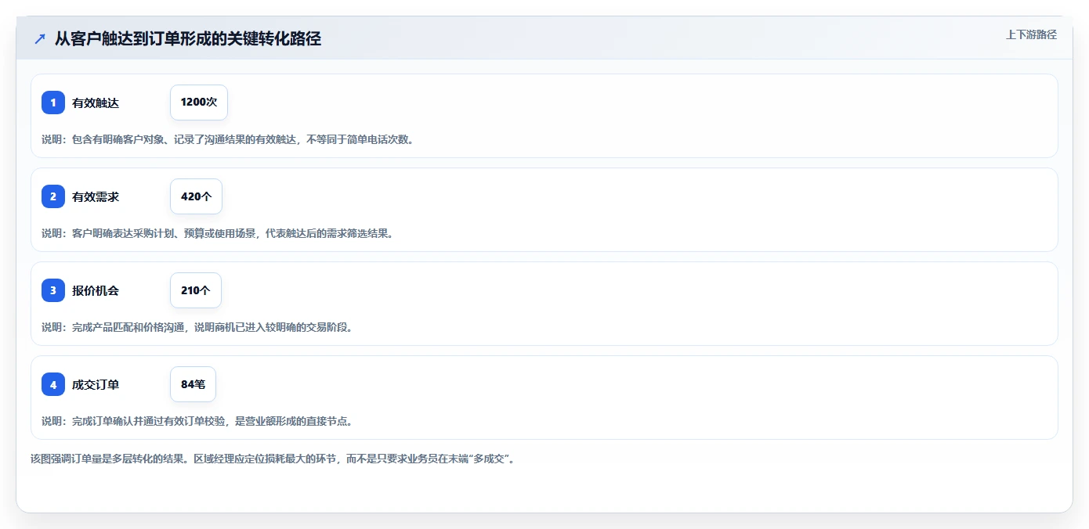The width and height of the screenshot is (1089, 529).
Task: Click the 84笔 value pill
Action: pyautogui.click(x=193, y=384)
